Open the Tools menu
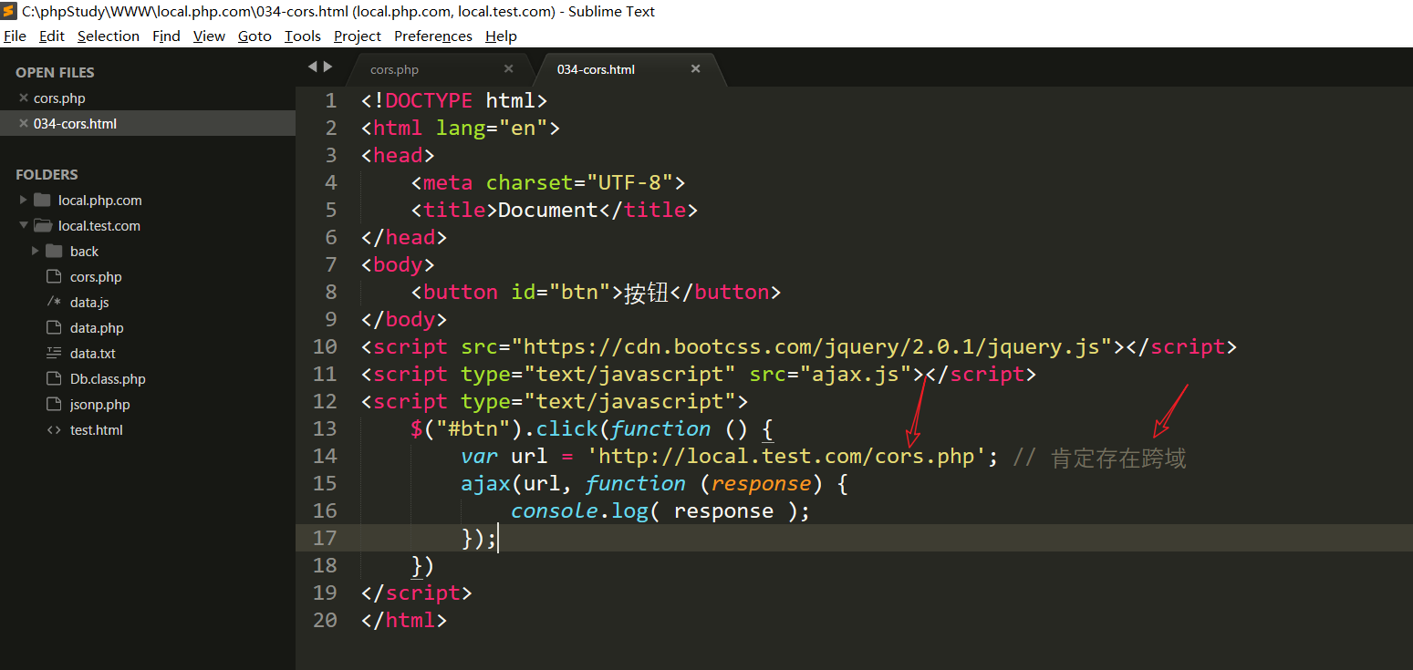The height and width of the screenshot is (670, 1413). click(x=302, y=36)
